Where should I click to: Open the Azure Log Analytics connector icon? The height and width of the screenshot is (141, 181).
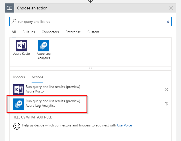(x=44, y=46)
